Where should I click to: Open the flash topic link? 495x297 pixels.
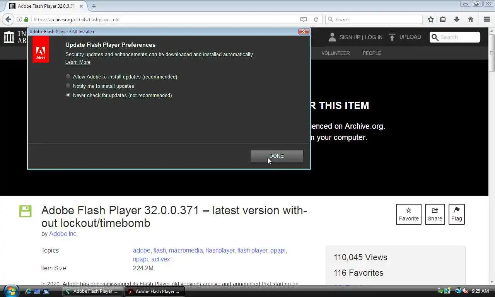click(159, 250)
